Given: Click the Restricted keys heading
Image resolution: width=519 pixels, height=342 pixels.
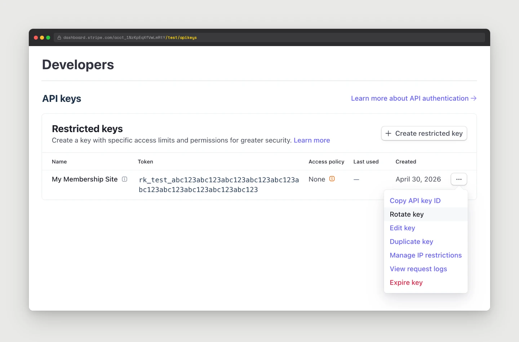Looking at the screenshot, I should [87, 129].
